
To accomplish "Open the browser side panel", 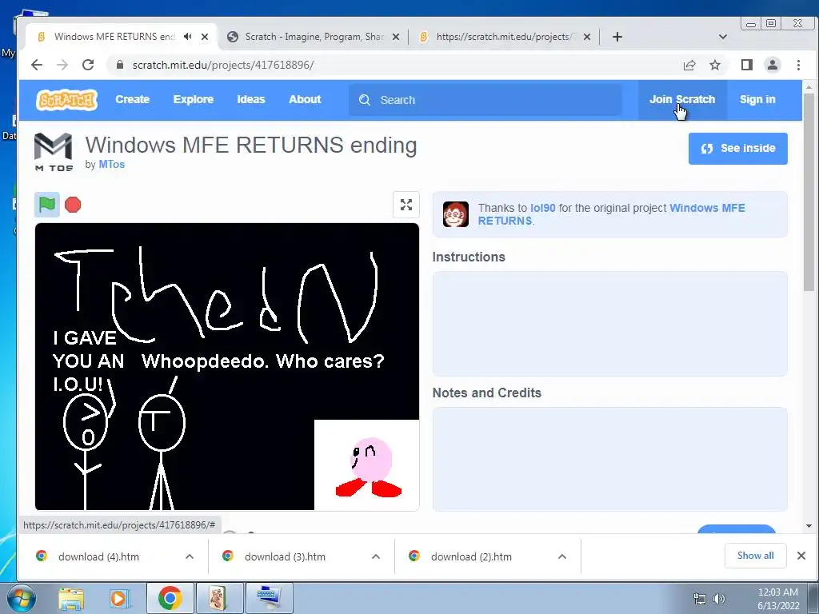I will tap(746, 65).
